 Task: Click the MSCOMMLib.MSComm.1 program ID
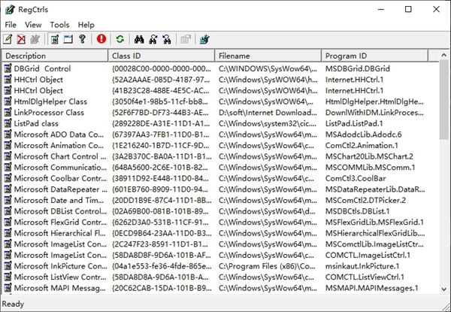point(370,168)
